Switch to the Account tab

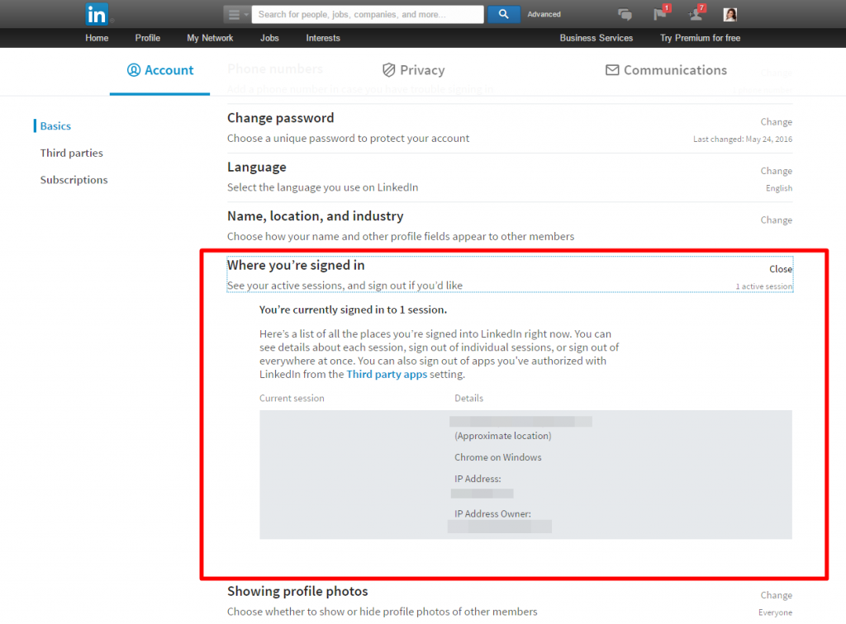(x=159, y=70)
